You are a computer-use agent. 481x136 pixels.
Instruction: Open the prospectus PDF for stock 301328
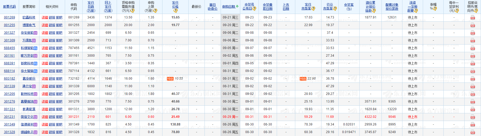473,132
